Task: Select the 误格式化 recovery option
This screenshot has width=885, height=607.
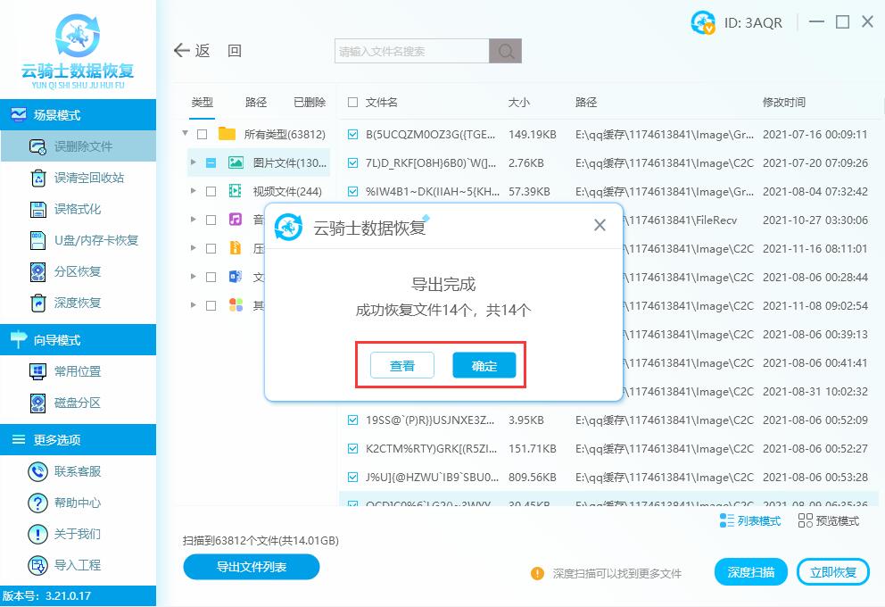Action: pyautogui.click(x=78, y=207)
